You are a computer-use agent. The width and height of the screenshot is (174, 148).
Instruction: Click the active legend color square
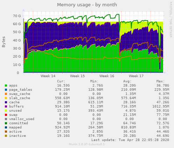pyautogui.click(x=6, y=132)
